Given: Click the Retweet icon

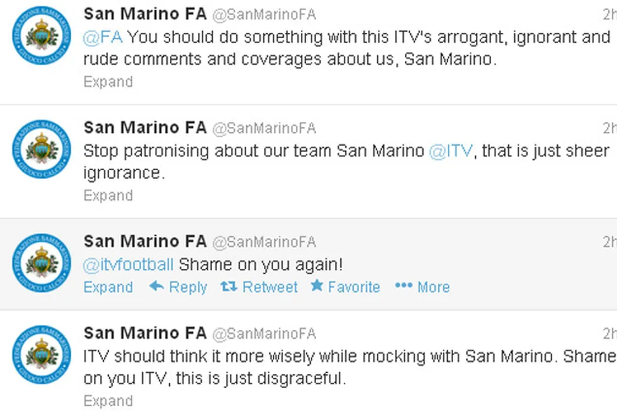Looking at the screenshot, I should [x=228, y=287].
